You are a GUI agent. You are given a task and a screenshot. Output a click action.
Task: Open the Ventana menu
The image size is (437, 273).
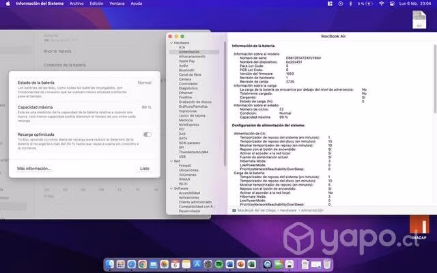point(117,3)
